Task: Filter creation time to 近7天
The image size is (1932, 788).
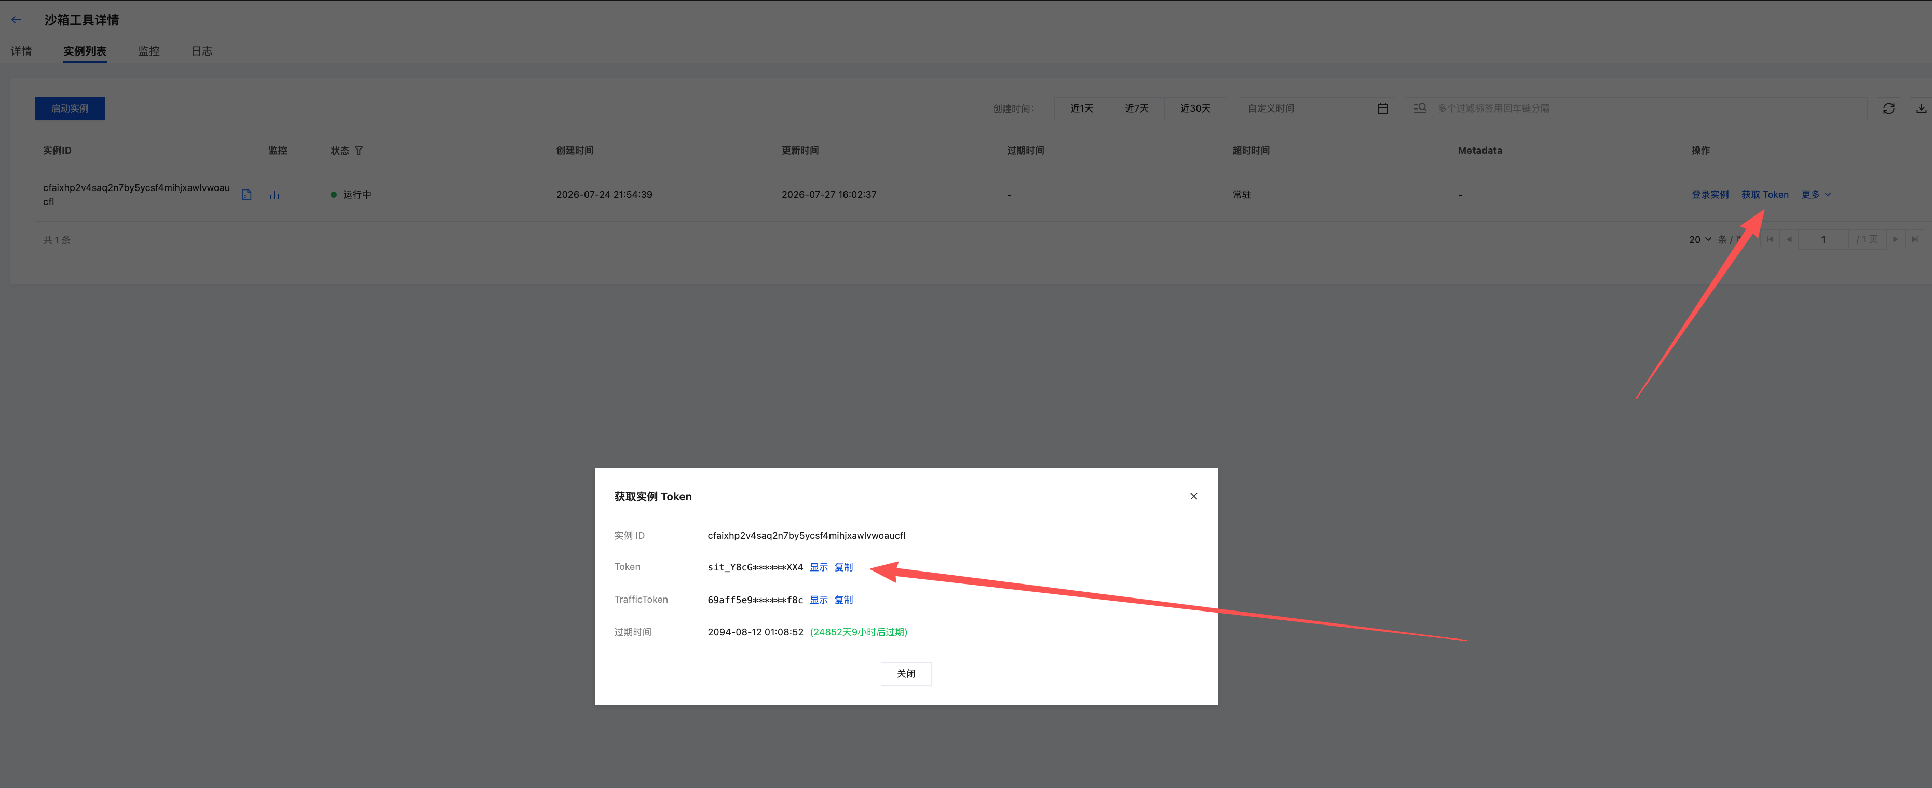Action: pyautogui.click(x=1136, y=108)
